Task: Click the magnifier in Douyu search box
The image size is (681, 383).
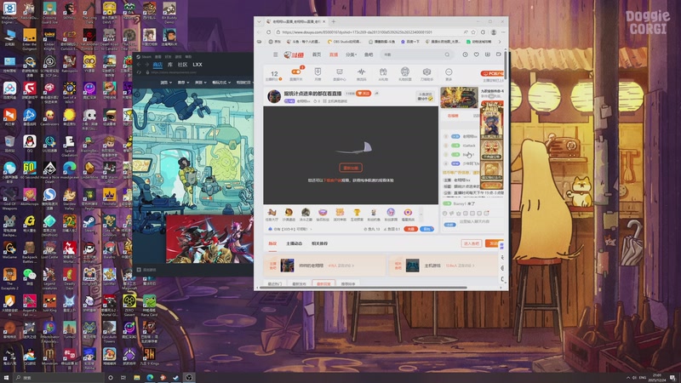Action: [x=447, y=54]
